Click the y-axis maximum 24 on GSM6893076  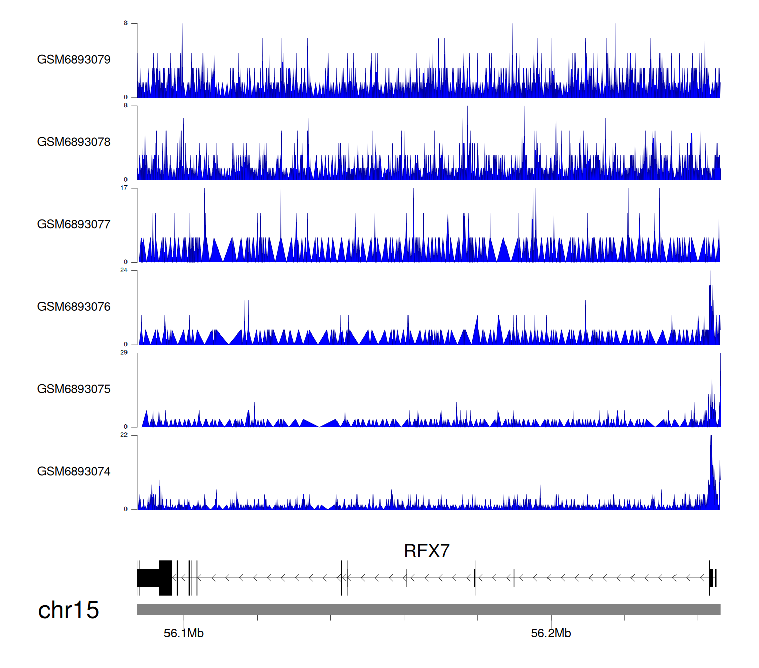click(124, 270)
